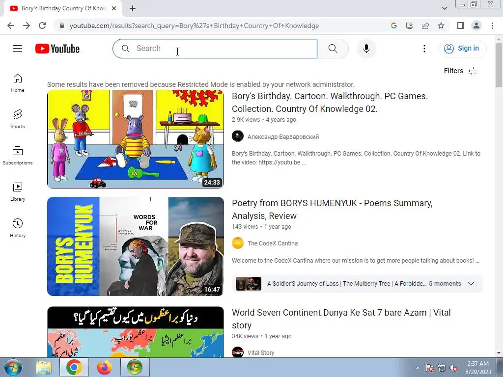Go back with browser back arrow
503x377 pixels.
tap(11, 26)
